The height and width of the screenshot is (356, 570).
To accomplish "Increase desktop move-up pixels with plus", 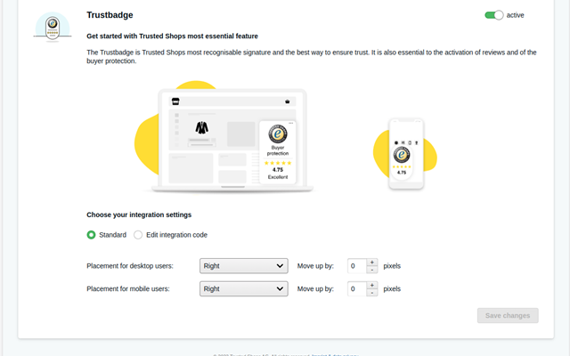I will click(372, 263).
